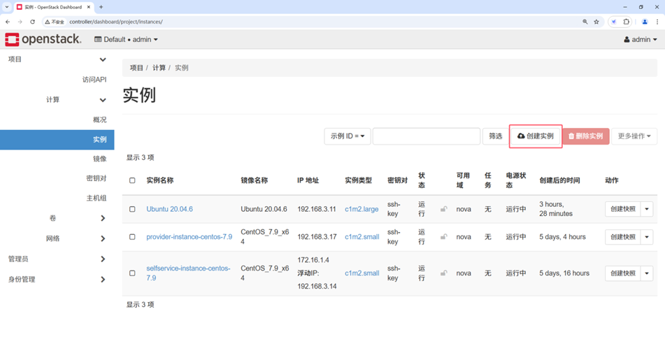665x360 pixels.
Task: Open action dropdown arrow for Ubuntu 20.04.6
Action: click(x=647, y=209)
